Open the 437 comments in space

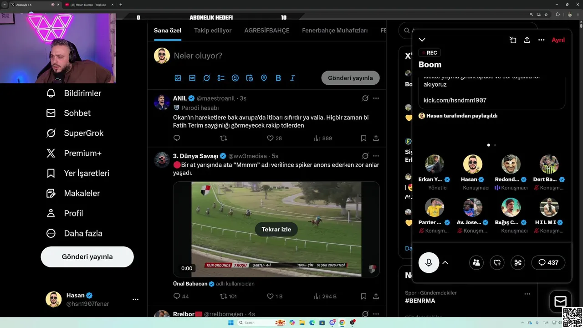coord(548,262)
